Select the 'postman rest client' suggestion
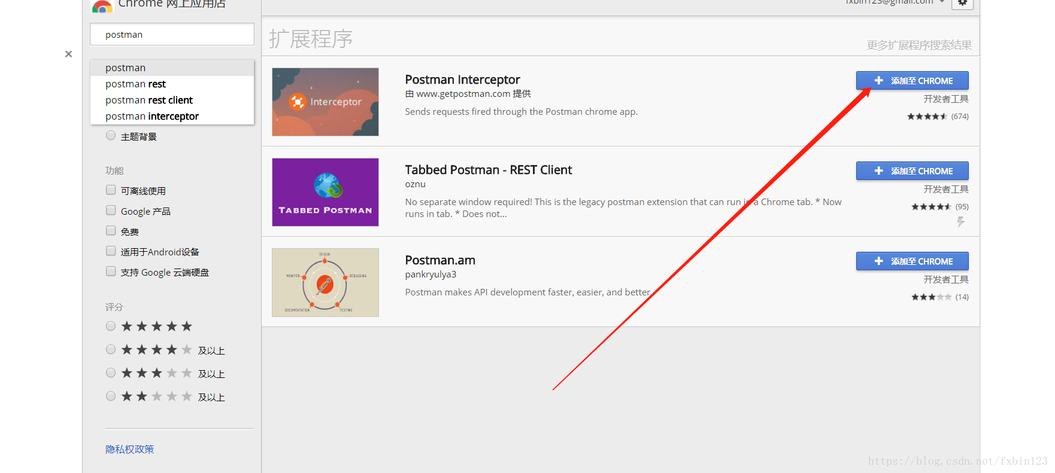1055x473 pixels. (x=172, y=100)
